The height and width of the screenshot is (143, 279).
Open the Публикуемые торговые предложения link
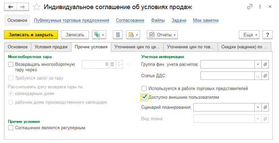pyautogui.click(x=71, y=20)
